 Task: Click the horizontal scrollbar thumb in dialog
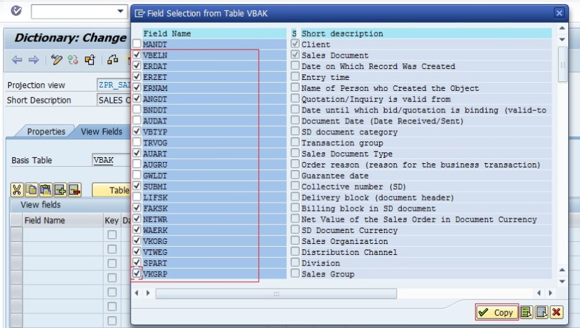[x=276, y=294]
